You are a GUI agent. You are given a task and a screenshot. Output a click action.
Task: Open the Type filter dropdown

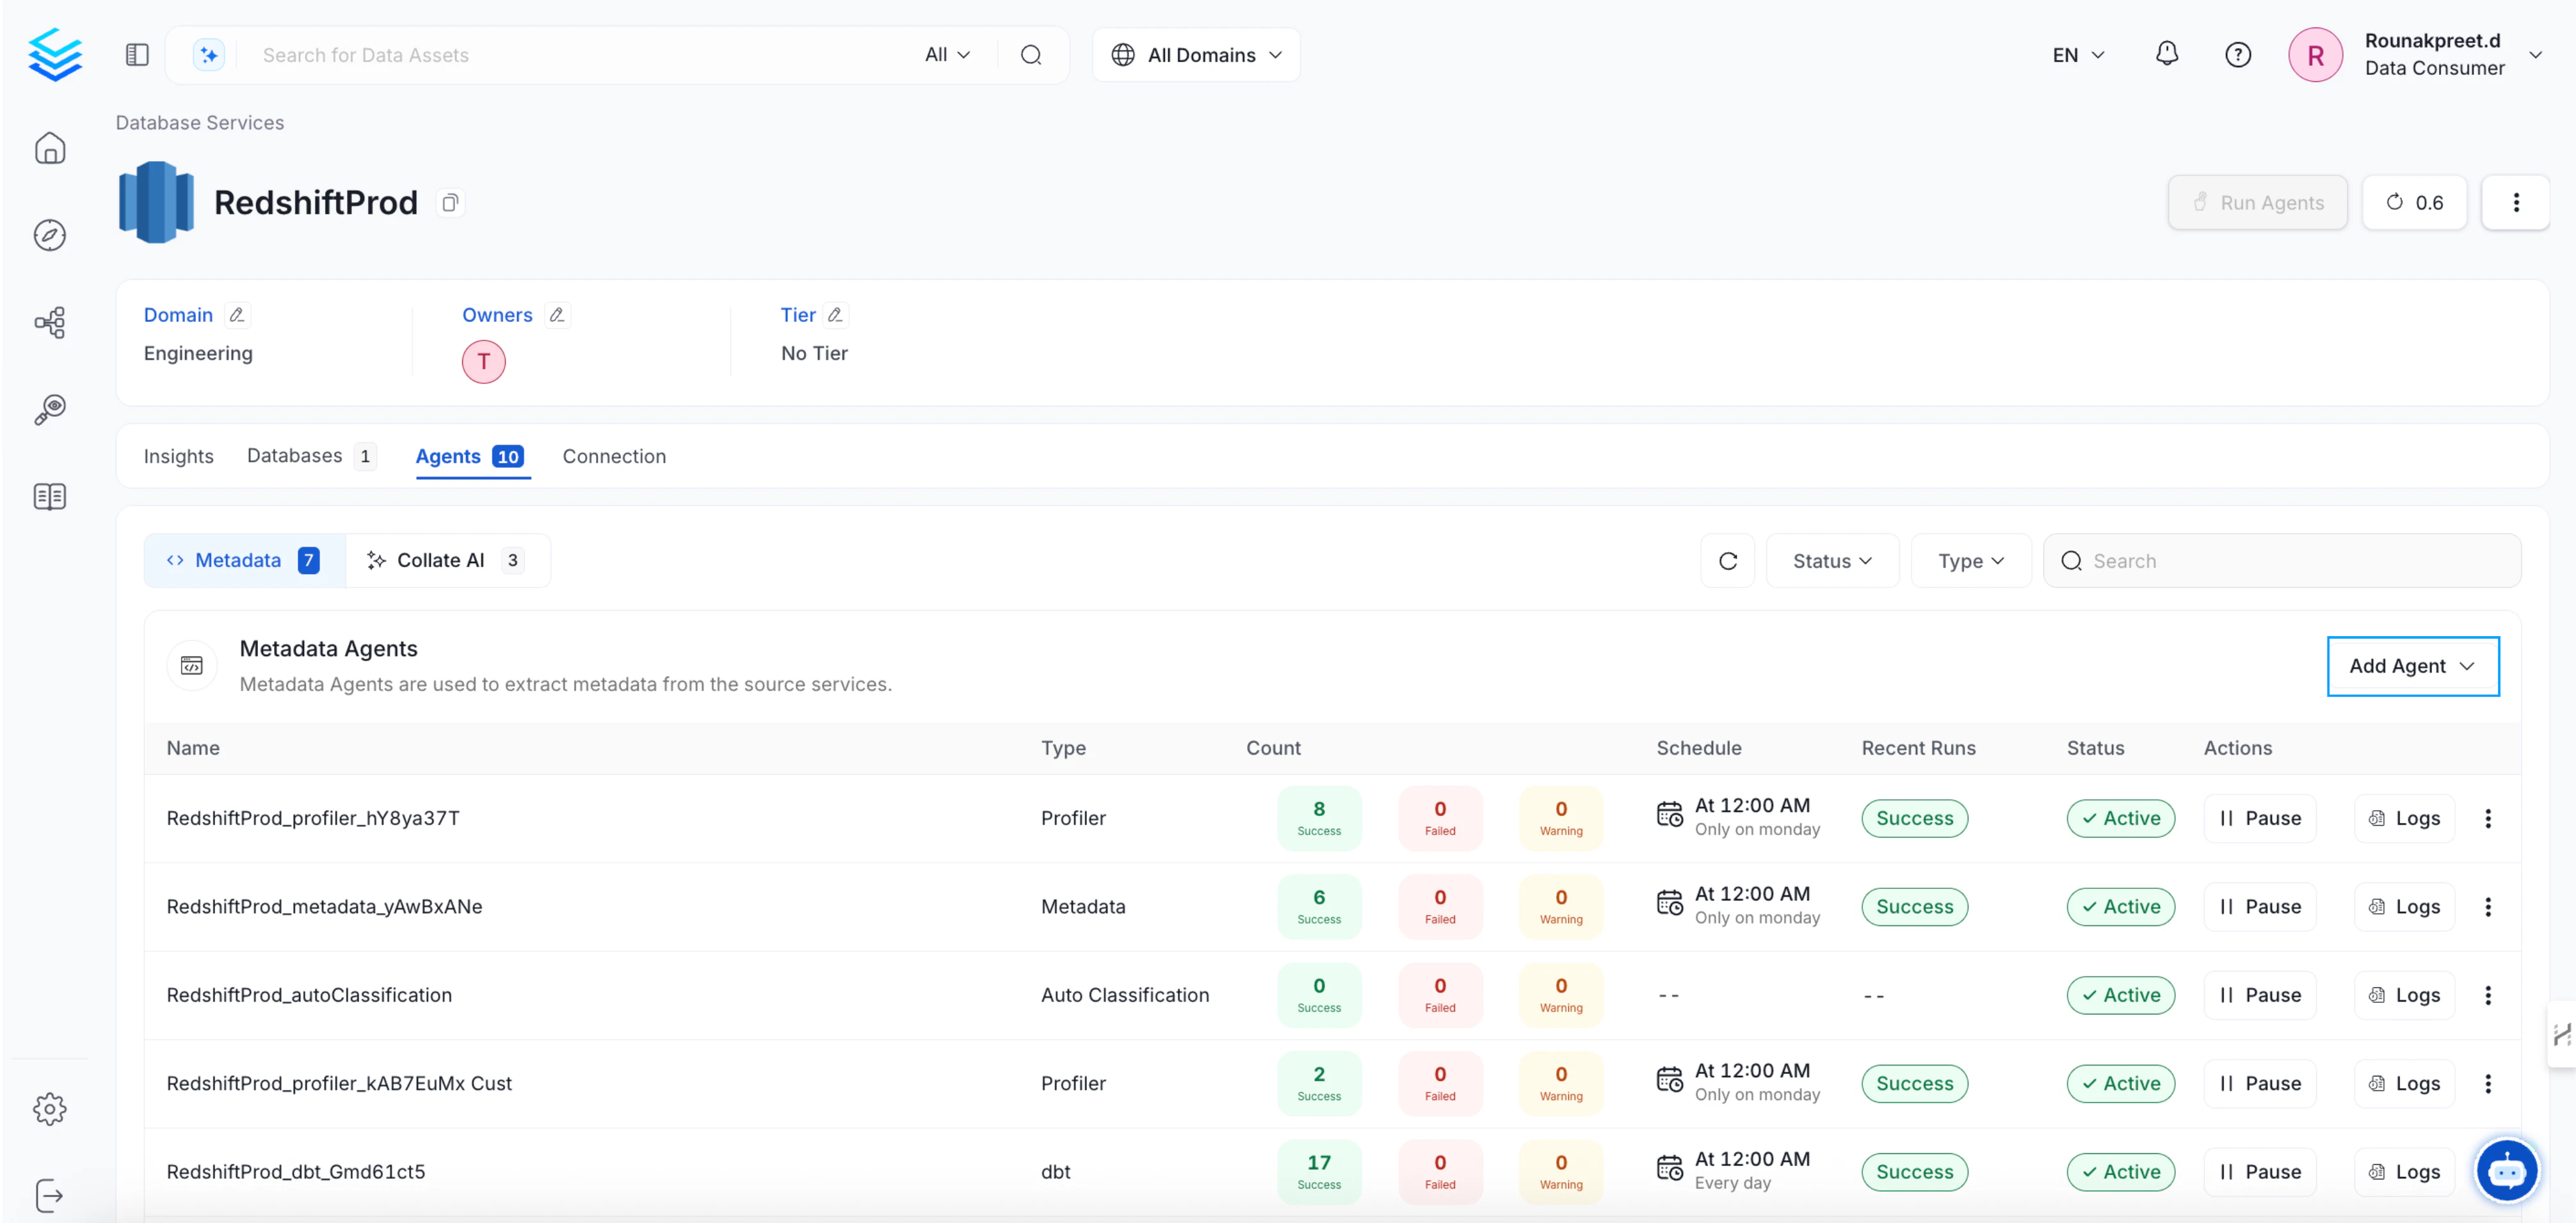point(1970,561)
